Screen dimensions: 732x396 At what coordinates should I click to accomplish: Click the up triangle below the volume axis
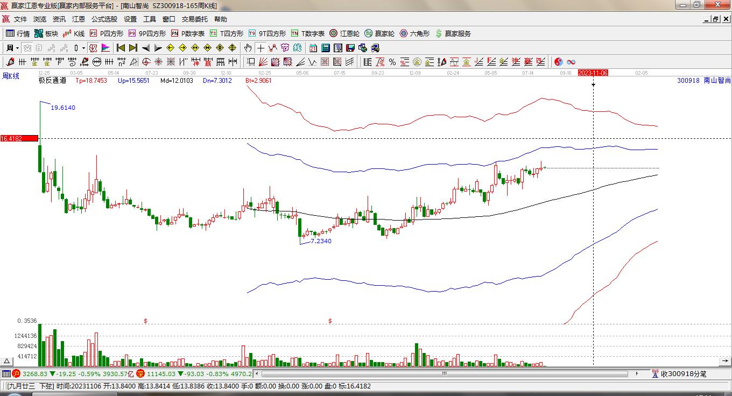tap(7, 362)
